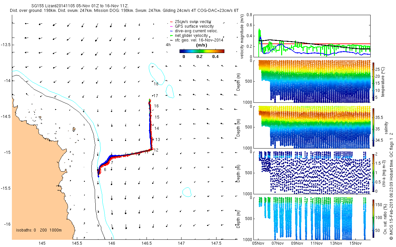The width and height of the screenshot is (396, 247).
Task: Click the chl-a (mg m-3) colorbar
Action: point(374,173)
